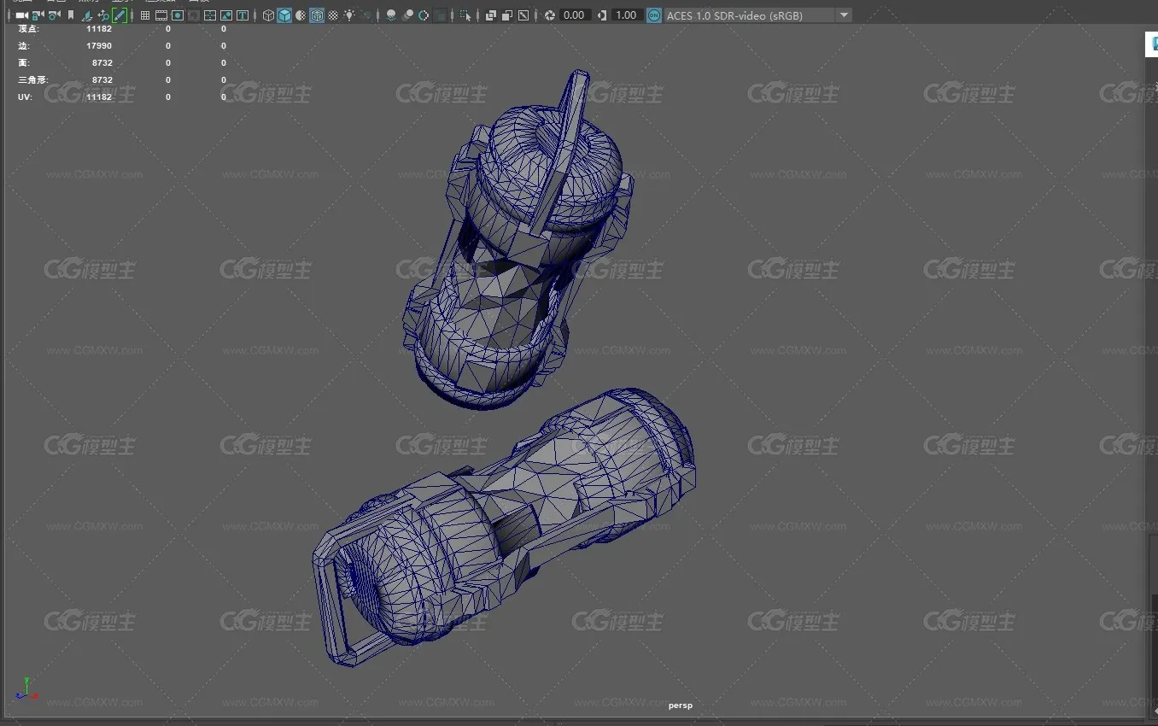The width and height of the screenshot is (1158, 726).
Task: Click the camera Bookmarks icon
Action: 71,15
